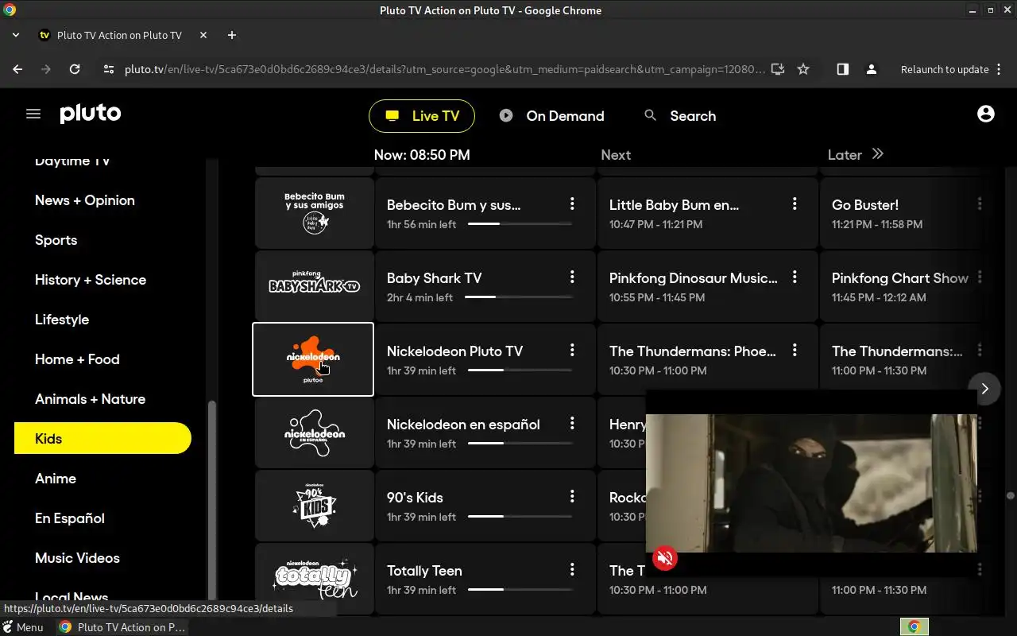Click the category sidebar scrollbar
The width and height of the screenshot is (1017, 636).
tap(211, 499)
